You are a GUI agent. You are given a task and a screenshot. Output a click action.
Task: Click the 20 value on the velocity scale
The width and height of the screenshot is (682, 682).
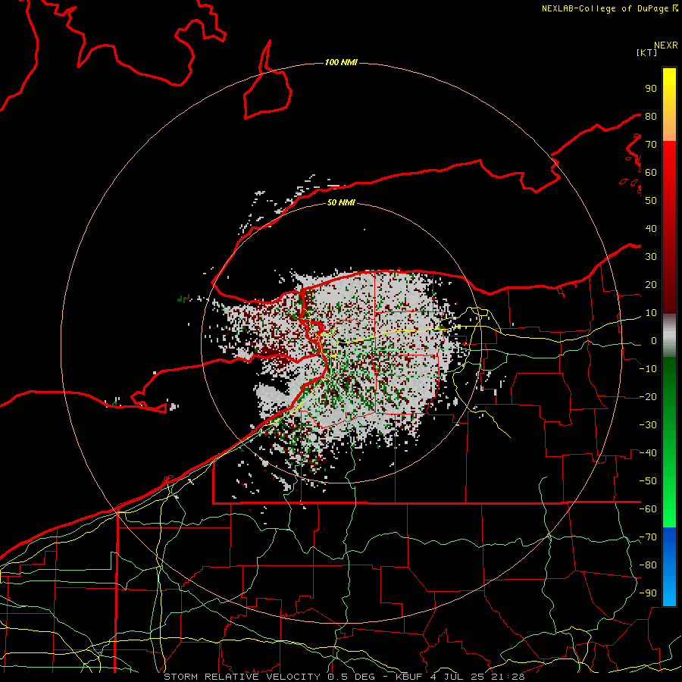651,285
